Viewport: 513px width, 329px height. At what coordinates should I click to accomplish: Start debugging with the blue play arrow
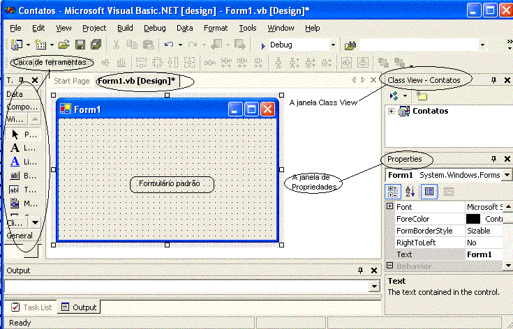tap(263, 46)
